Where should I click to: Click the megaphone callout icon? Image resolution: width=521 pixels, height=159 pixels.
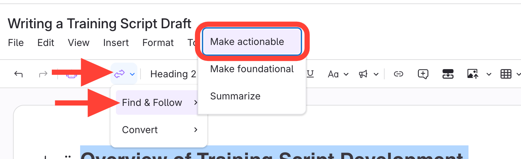coord(363,74)
